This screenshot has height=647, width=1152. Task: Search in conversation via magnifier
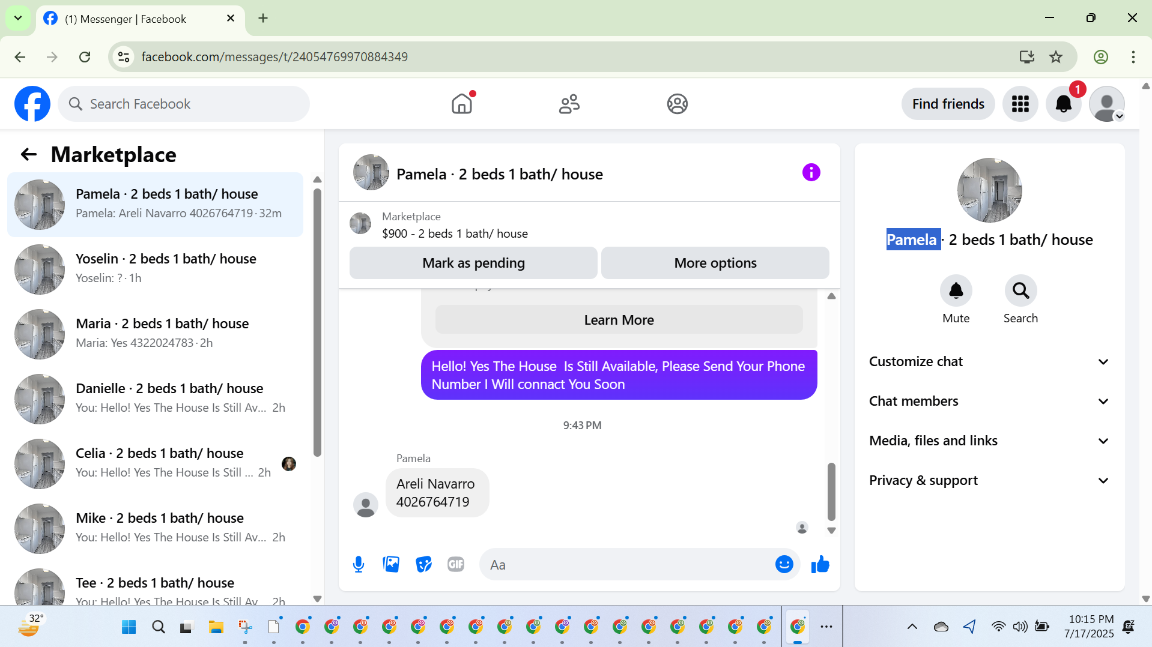point(1020,290)
